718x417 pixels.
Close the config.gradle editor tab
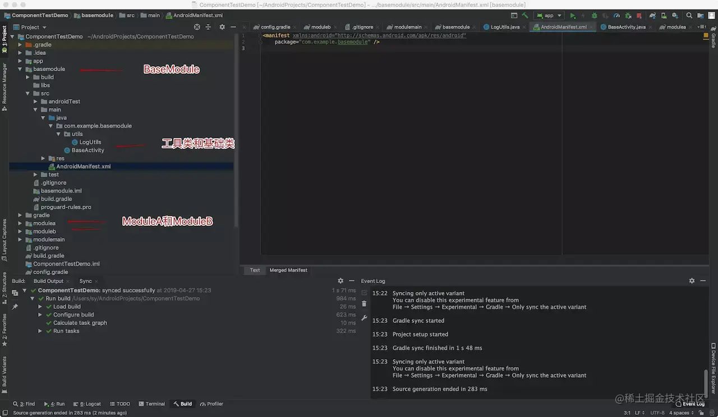coord(296,27)
